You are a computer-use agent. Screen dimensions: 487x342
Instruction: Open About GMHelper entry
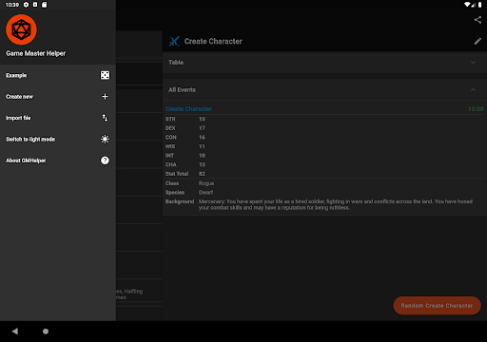pos(58,161)
